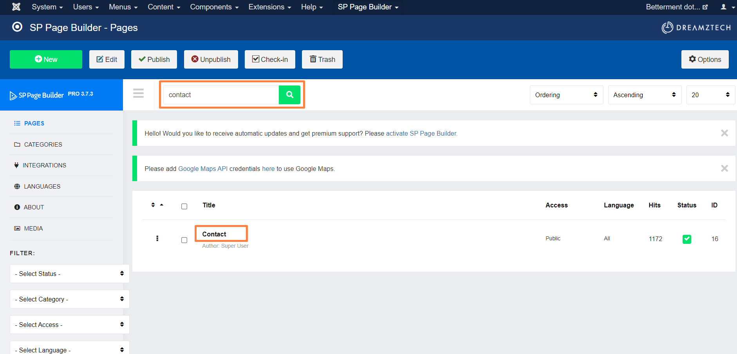Toggle the published status of Contact page
The height and width of the screenshot is (354, 737).
(687, 239)
